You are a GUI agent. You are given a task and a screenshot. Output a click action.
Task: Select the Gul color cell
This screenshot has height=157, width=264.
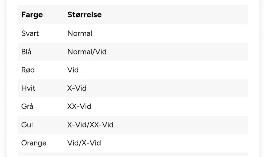(x=27, y=125)
